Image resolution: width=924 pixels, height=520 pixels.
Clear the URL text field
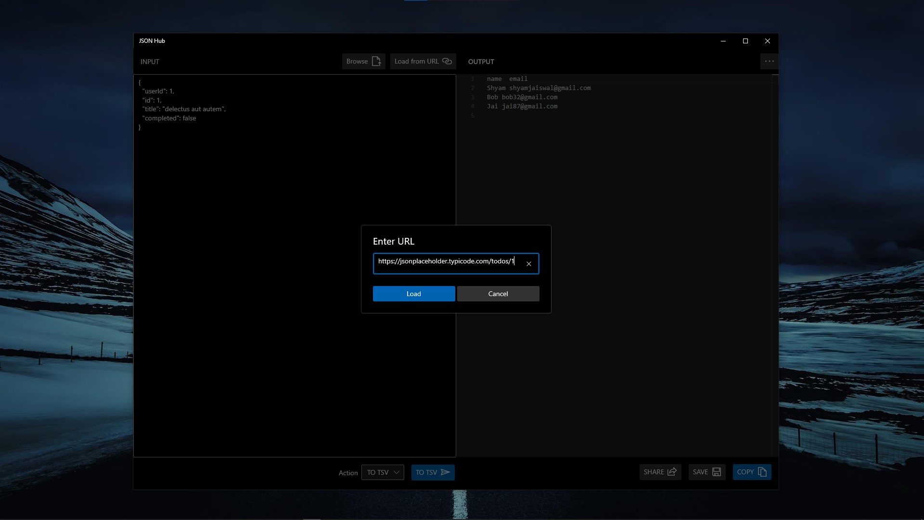[528, 264]
